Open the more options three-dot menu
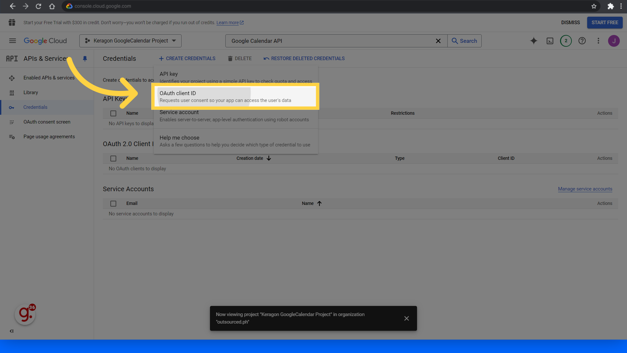 598,41
